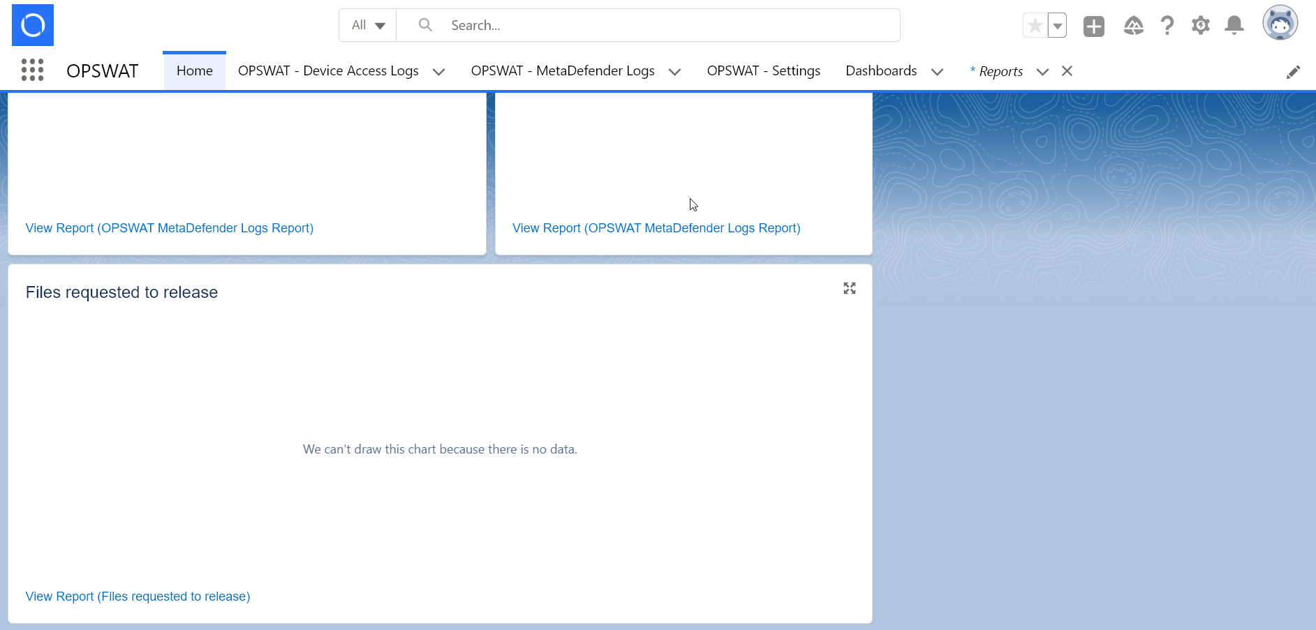
Task: Close the Reports tab
Action: point(1067,70)
